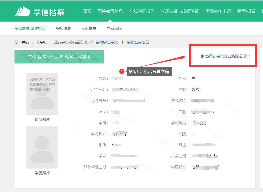The width and height of the screenshot is (263, 192).
Task: Click the 学历照片 placeholder image
Action: [x=42, y=147]
